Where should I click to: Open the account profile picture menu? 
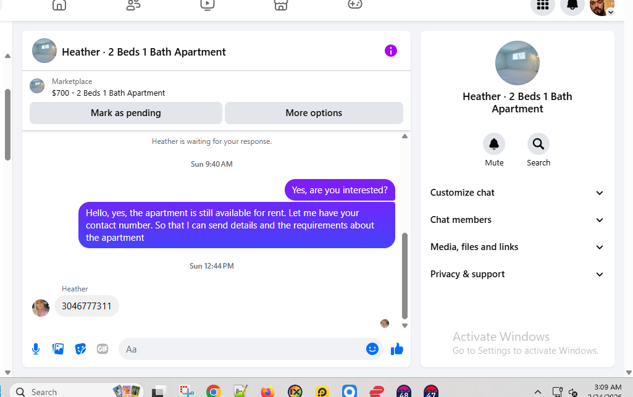602,6
